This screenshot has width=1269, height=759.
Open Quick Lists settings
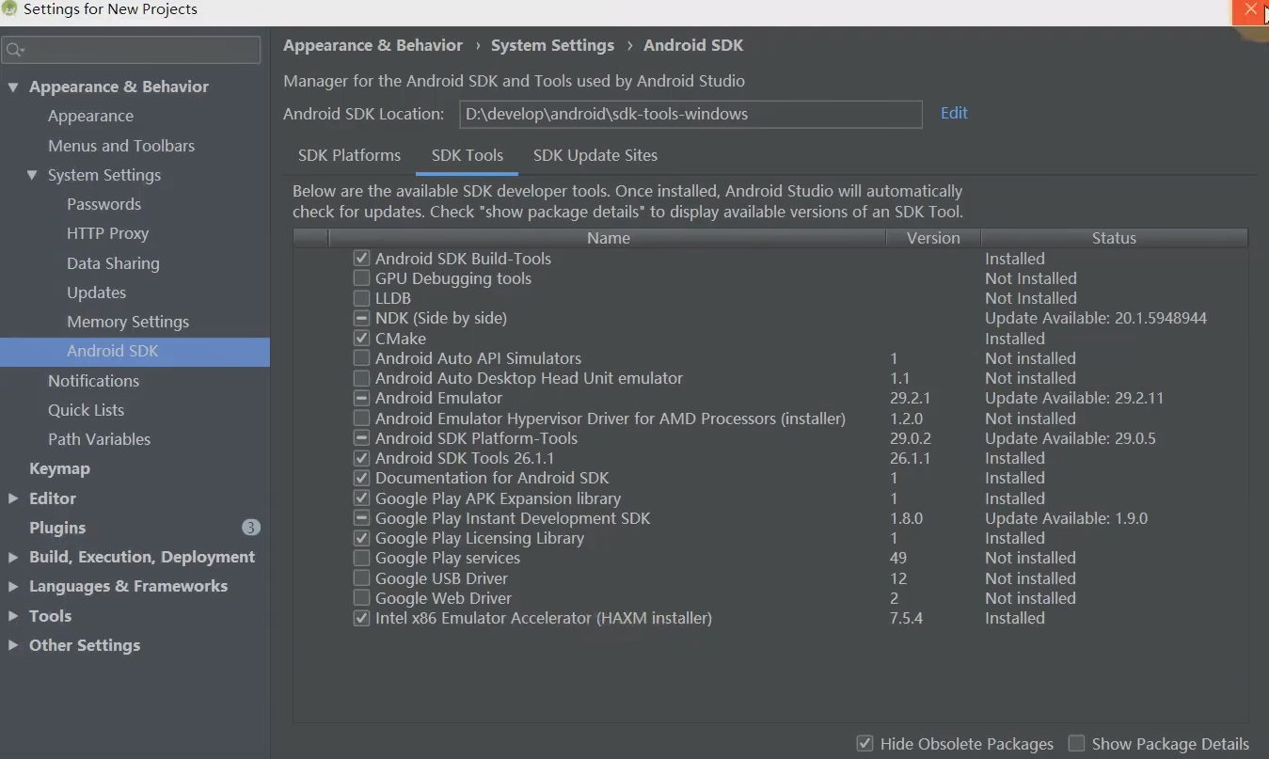(86, 410)
